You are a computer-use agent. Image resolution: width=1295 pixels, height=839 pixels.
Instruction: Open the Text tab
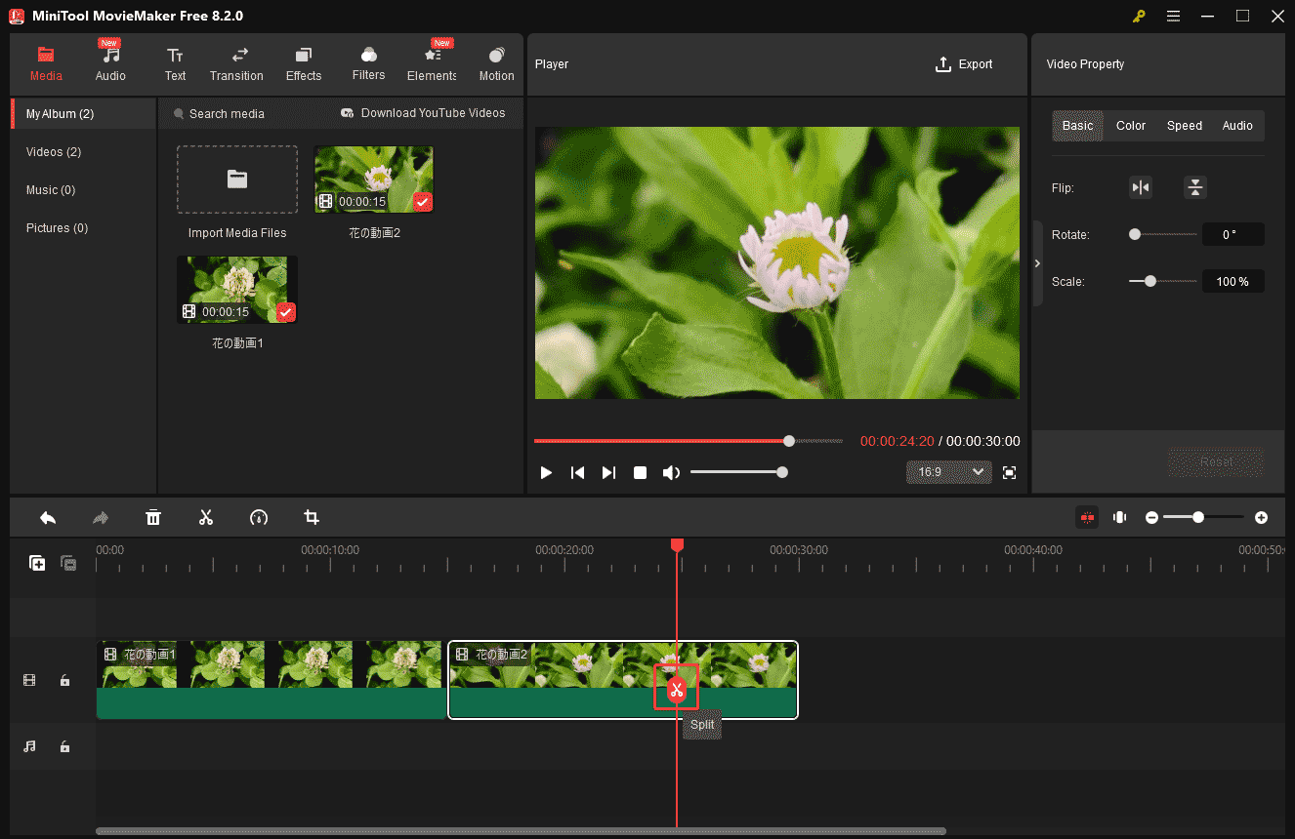click(175, 64)
